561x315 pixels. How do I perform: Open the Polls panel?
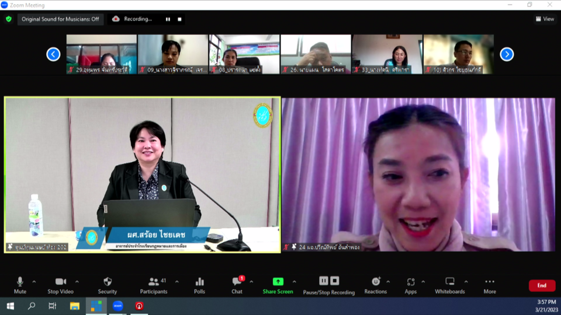200,285
